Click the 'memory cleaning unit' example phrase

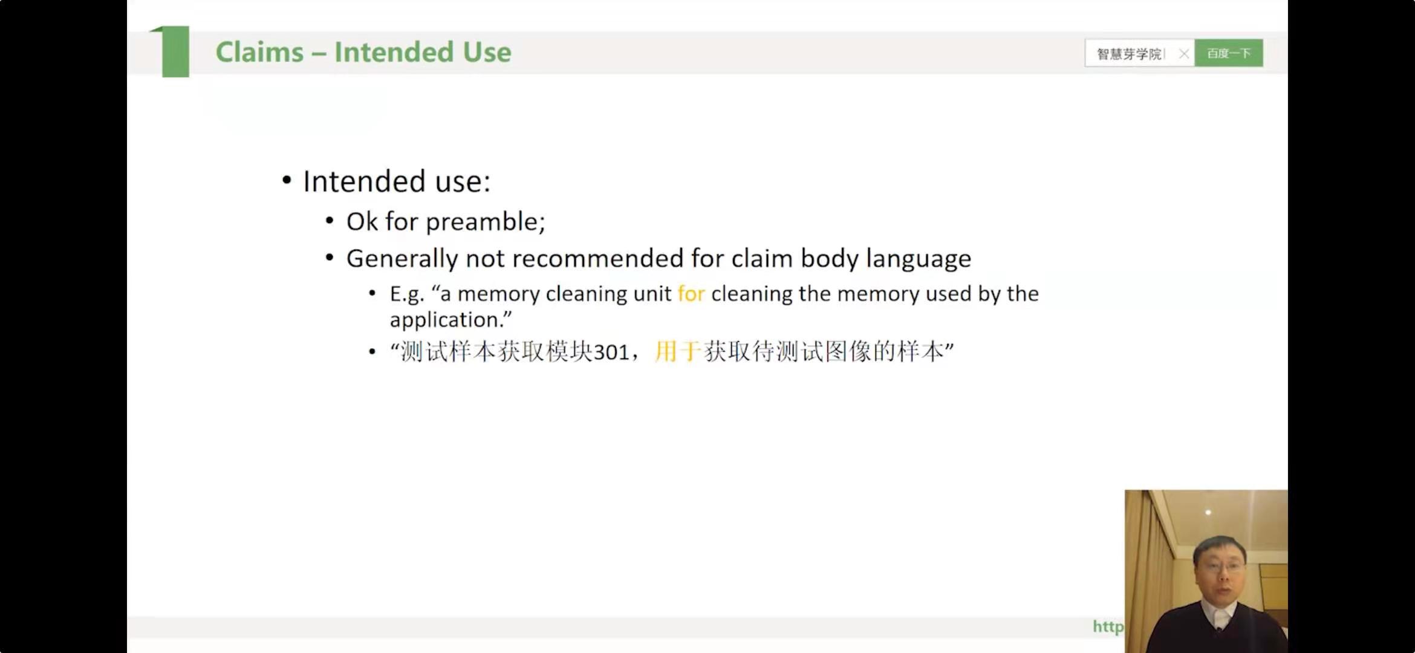click(564, 294)
